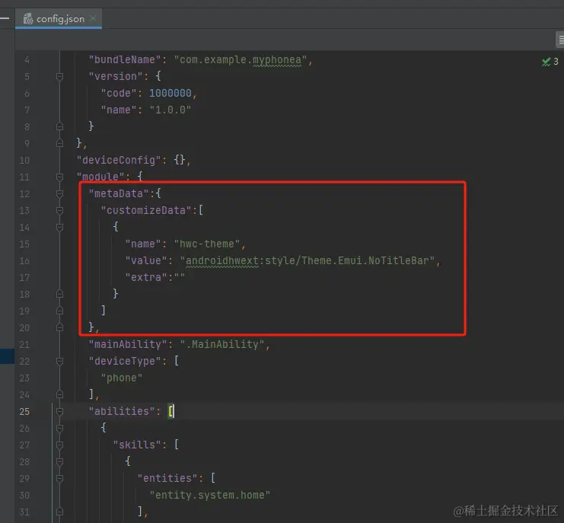Viewport: 564px width, 523px height.
Task: Click line number 4 in the gutter
Action: click(27, 59)
